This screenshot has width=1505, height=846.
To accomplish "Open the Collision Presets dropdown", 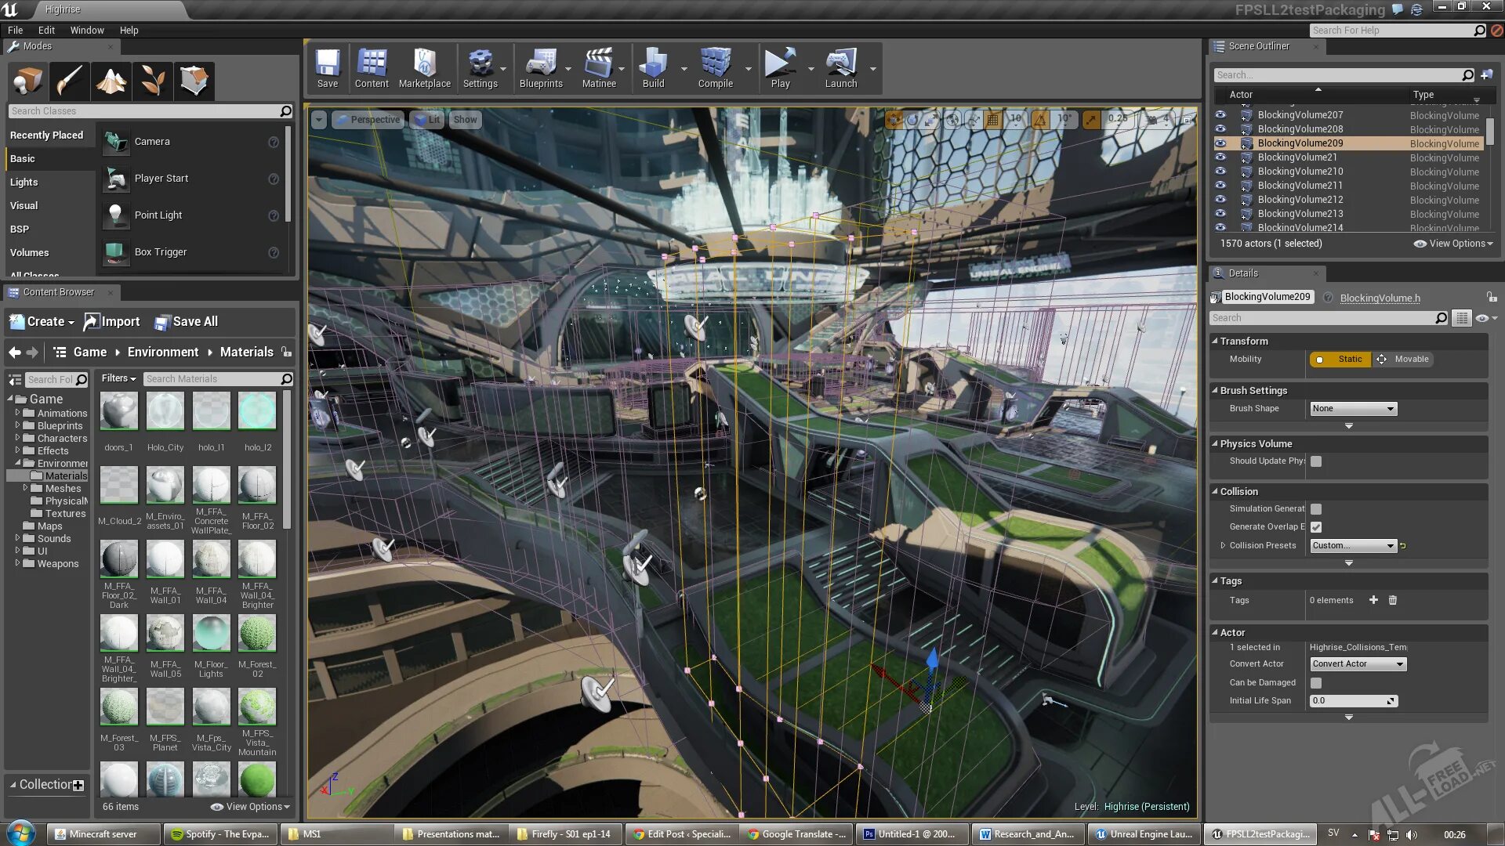I will pos(1351,544).
